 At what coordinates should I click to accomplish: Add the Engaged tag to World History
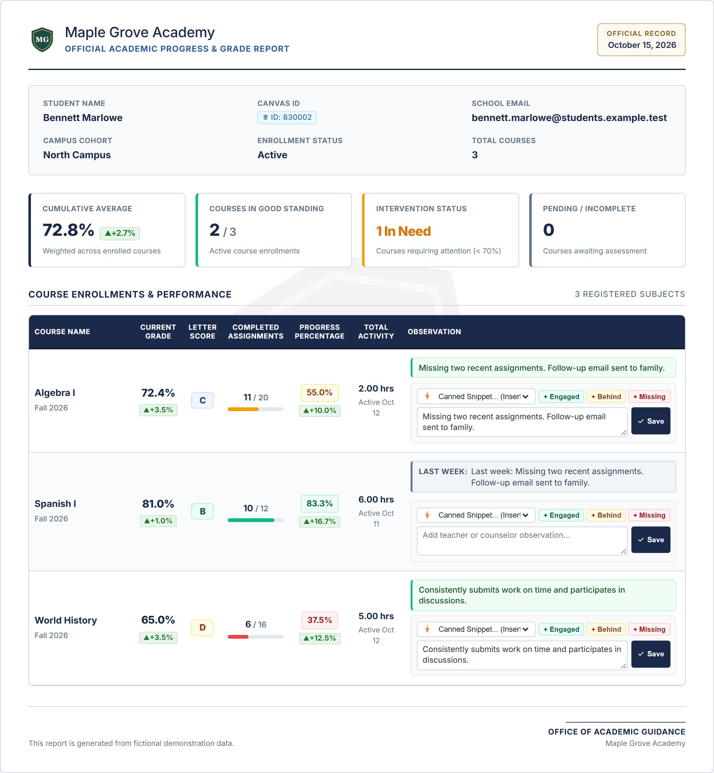(561, 629)
